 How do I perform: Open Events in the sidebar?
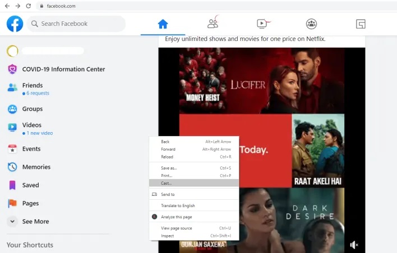(31, 149)
